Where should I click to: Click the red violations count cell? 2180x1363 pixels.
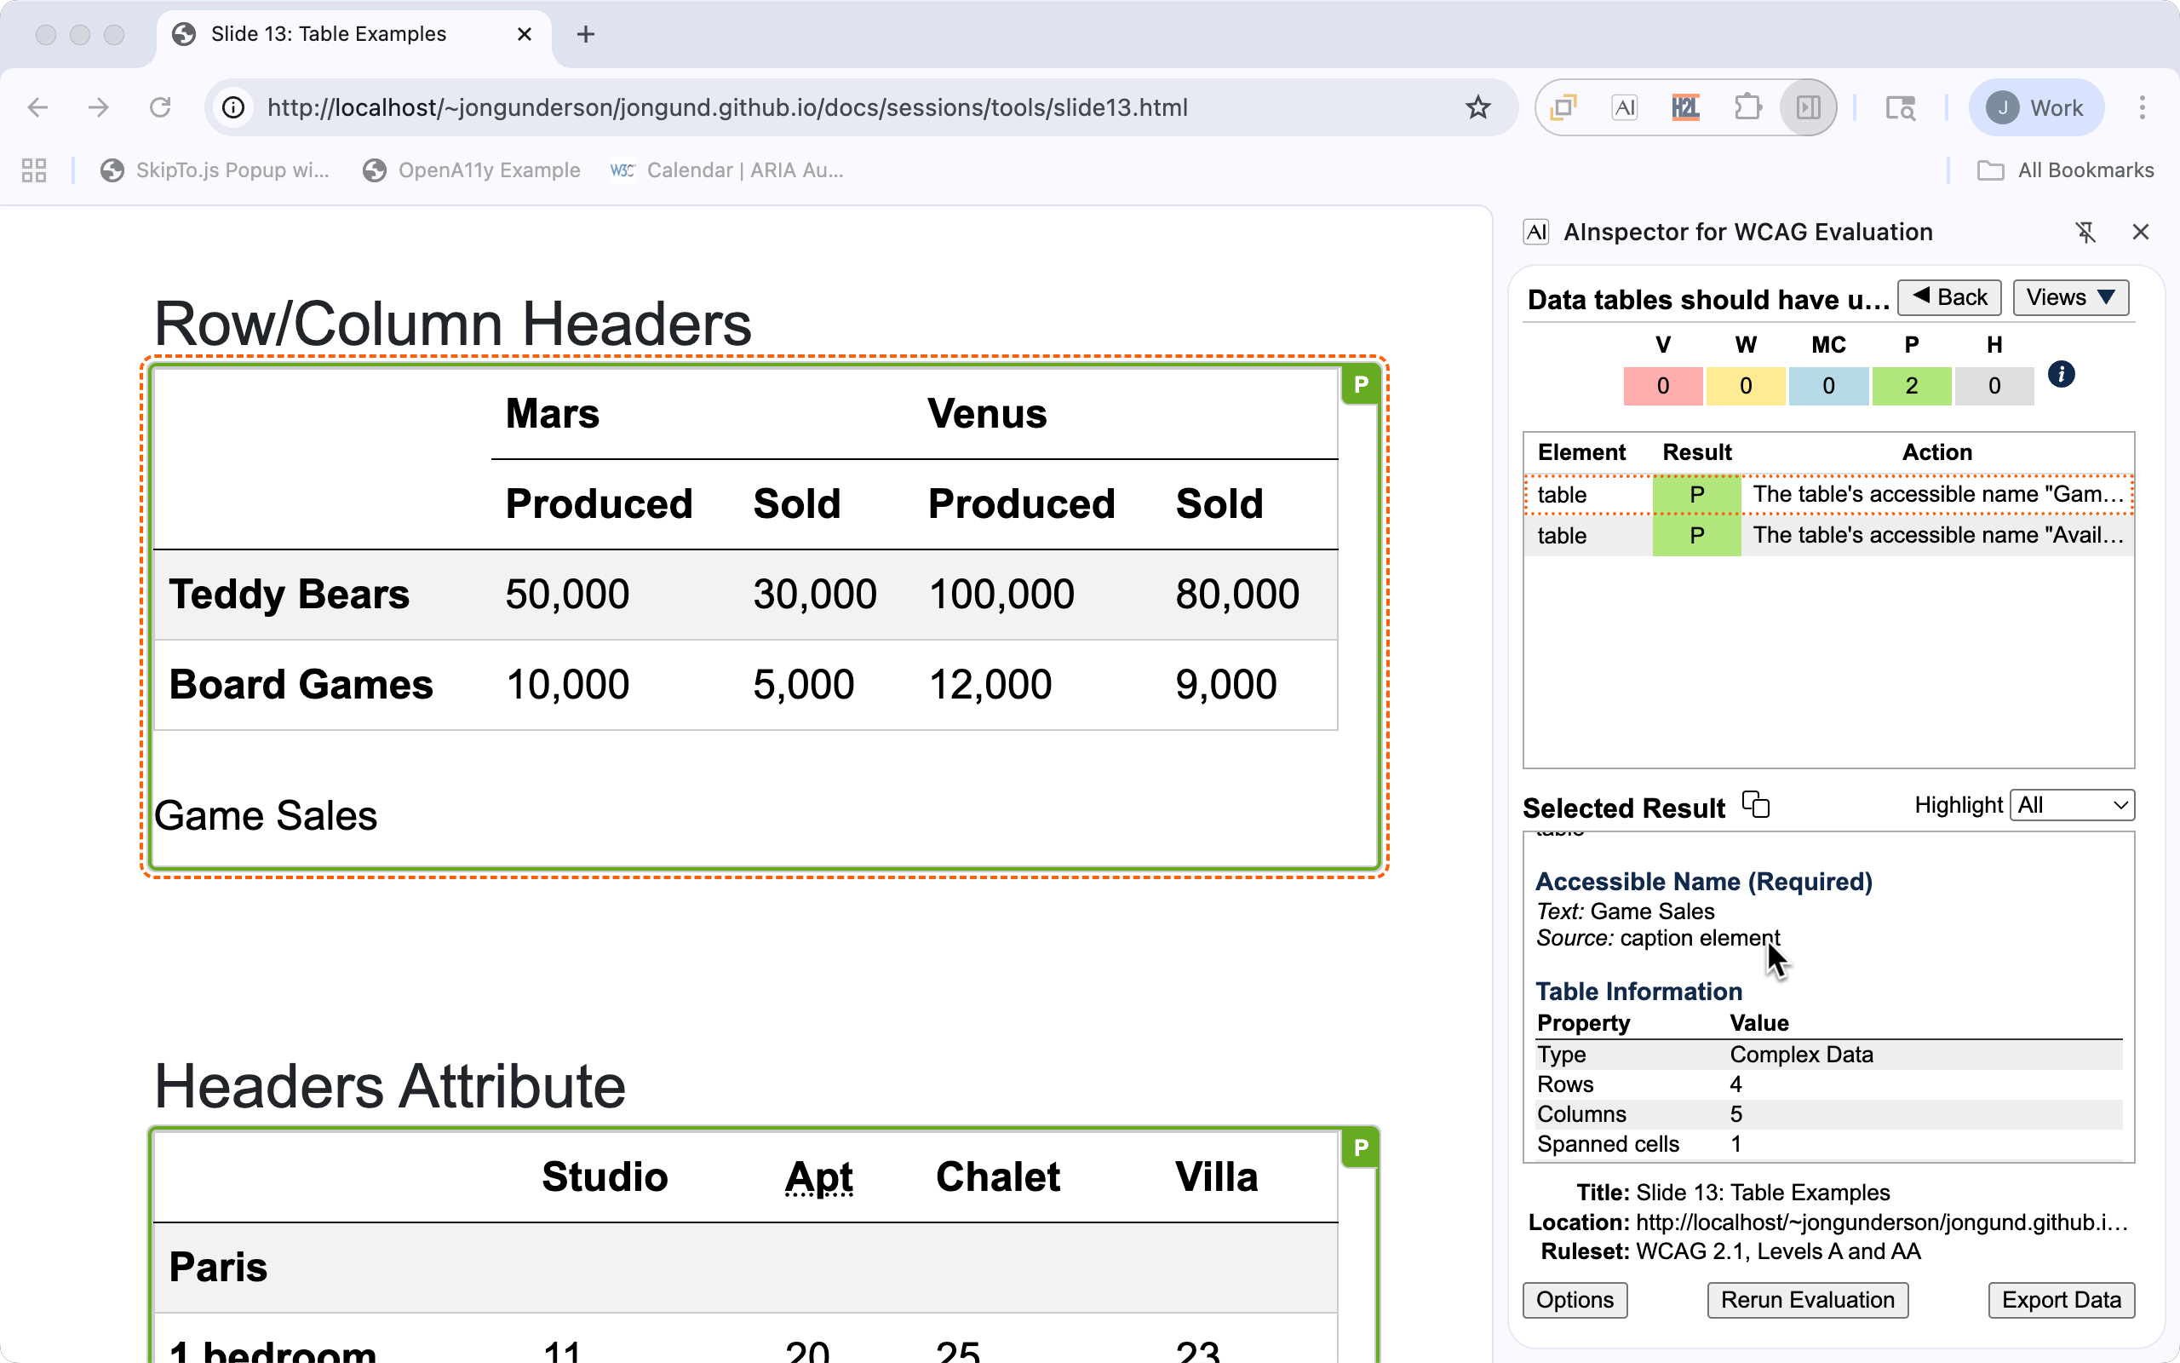1662,386
